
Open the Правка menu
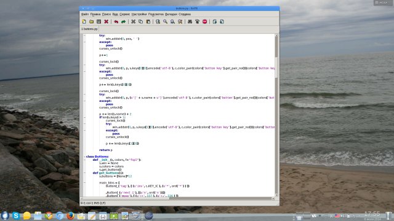click(x=95, y=14)
